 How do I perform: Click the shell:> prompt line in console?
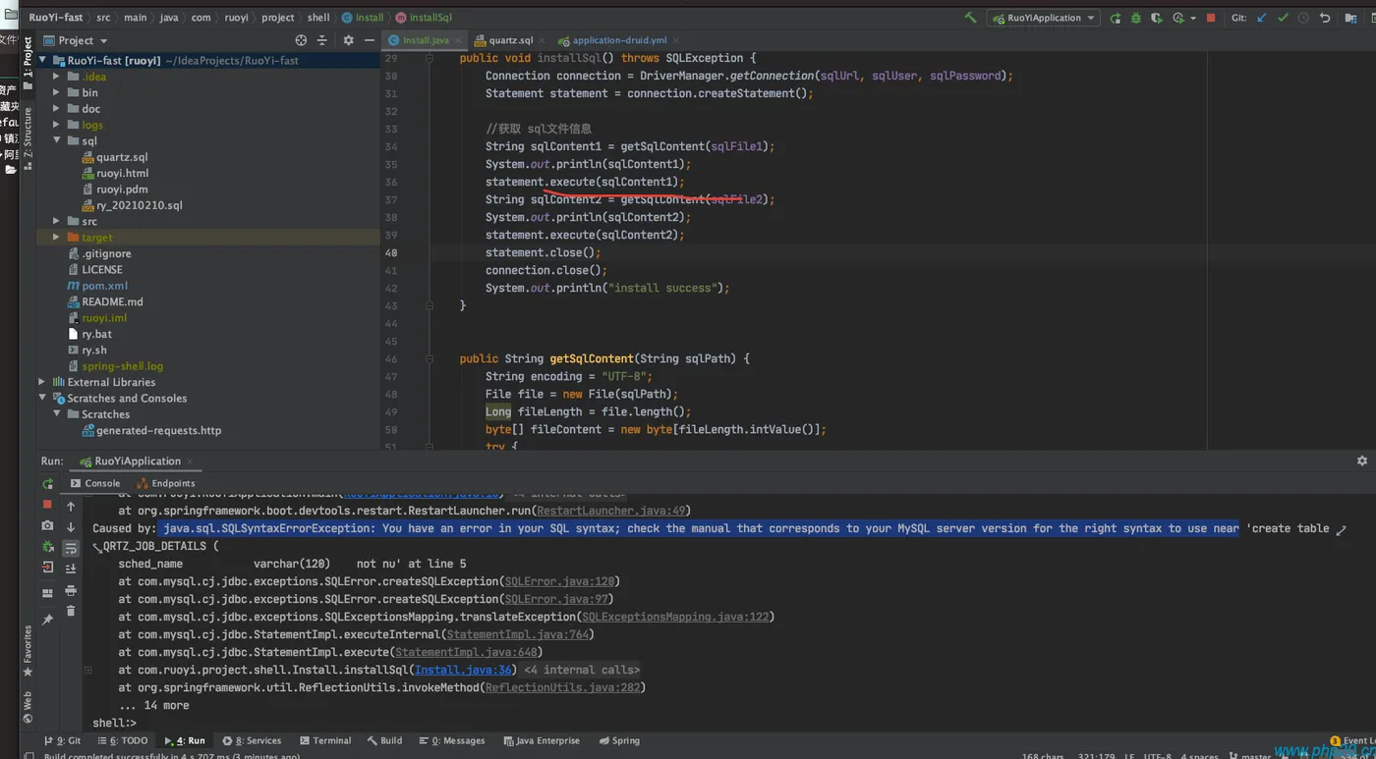pos(114,723)
